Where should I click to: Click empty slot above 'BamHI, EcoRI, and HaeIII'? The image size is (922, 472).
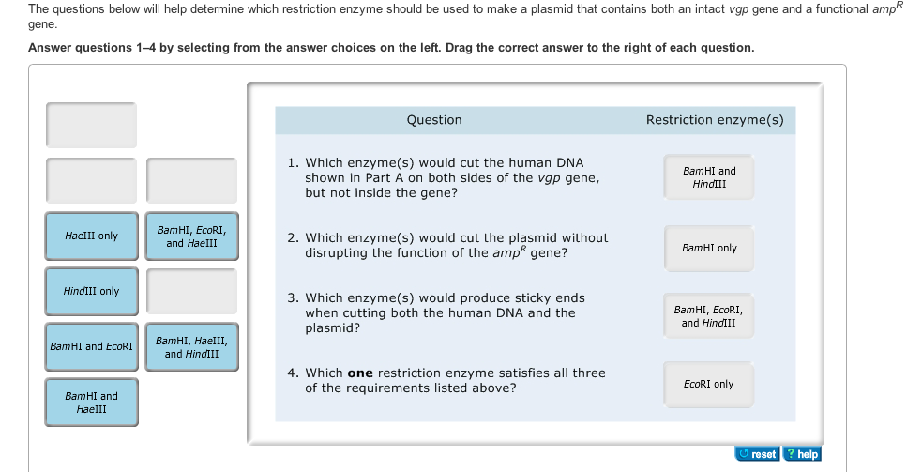[x=191, y=180]
